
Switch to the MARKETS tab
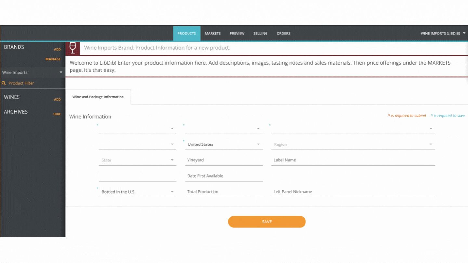point(213,33)
